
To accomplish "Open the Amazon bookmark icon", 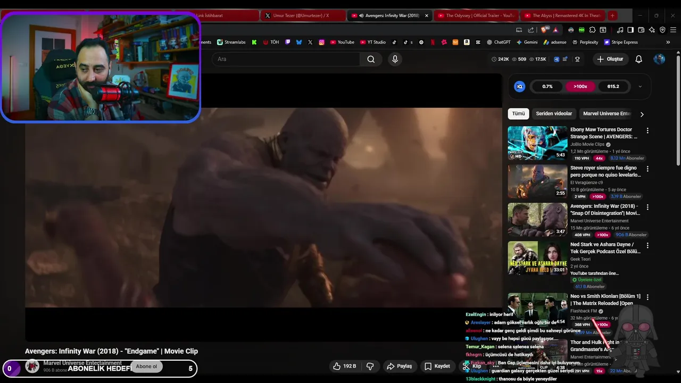I will (x=467, y=42).
